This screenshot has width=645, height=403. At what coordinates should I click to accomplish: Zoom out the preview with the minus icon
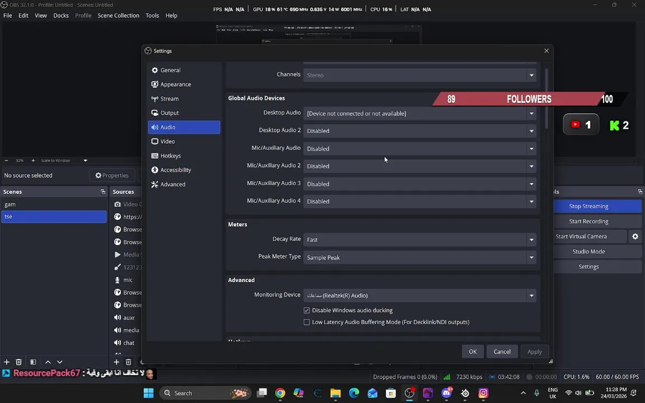[6, 161]
